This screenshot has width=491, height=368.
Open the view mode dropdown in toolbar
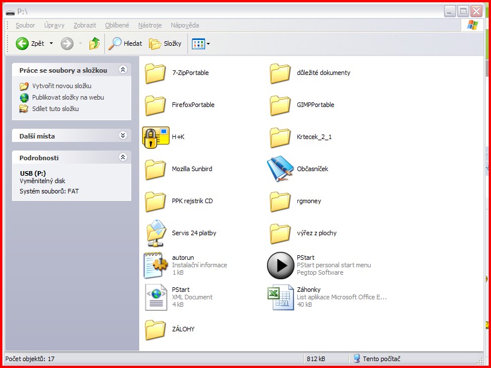[207, 43]
